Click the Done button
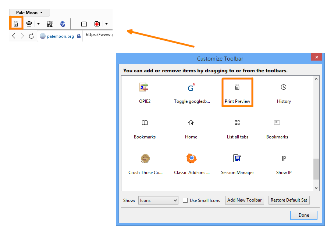The image size is (334, 235). coord(304,215)
